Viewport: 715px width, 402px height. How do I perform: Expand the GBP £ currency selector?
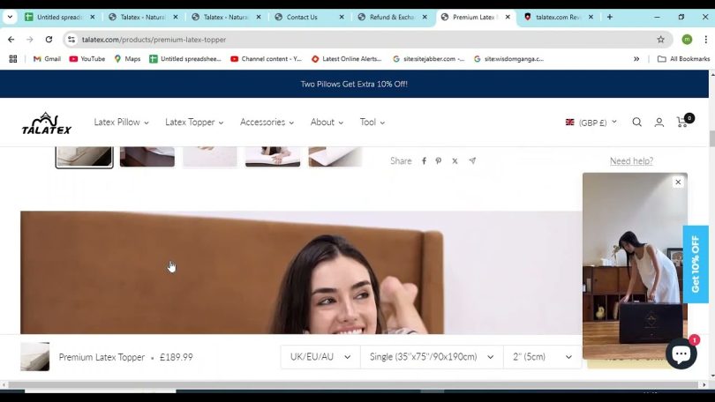click(x=591, y=123)
